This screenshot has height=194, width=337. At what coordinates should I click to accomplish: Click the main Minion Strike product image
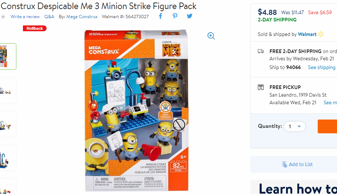point(136,110)
